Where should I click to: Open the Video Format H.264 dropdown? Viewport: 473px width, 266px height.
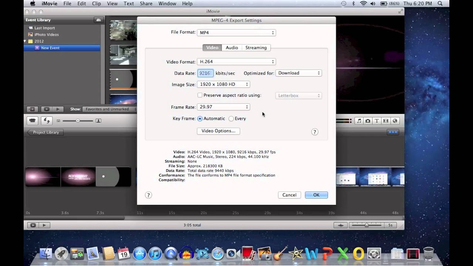coord(236,62)
